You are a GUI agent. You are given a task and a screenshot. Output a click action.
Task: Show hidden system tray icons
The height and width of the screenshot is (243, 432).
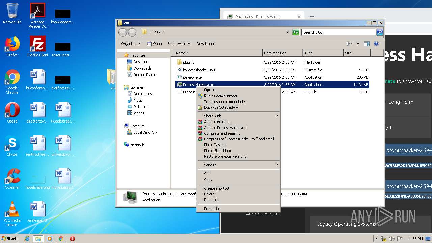tap(377, 239)
